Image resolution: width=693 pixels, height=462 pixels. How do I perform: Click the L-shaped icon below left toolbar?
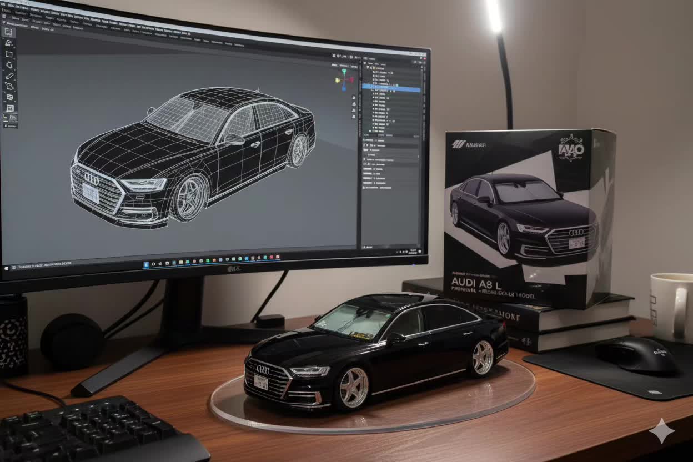click(x=6, y=117)
